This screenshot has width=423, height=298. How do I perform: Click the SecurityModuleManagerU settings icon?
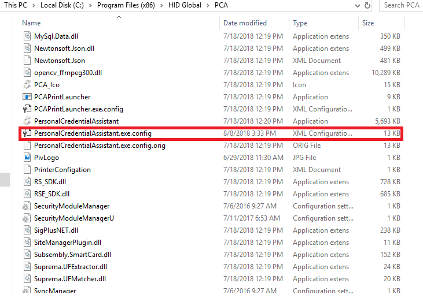pos(27,218)
